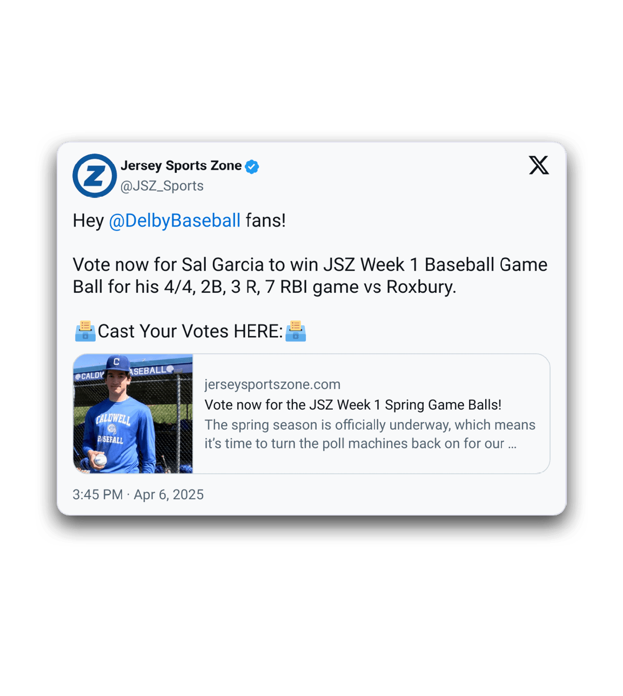Click the Jersey Sports Zone avatar logo
The width and height of the screenshot is (623, 696).
click(x=95, y=176)
